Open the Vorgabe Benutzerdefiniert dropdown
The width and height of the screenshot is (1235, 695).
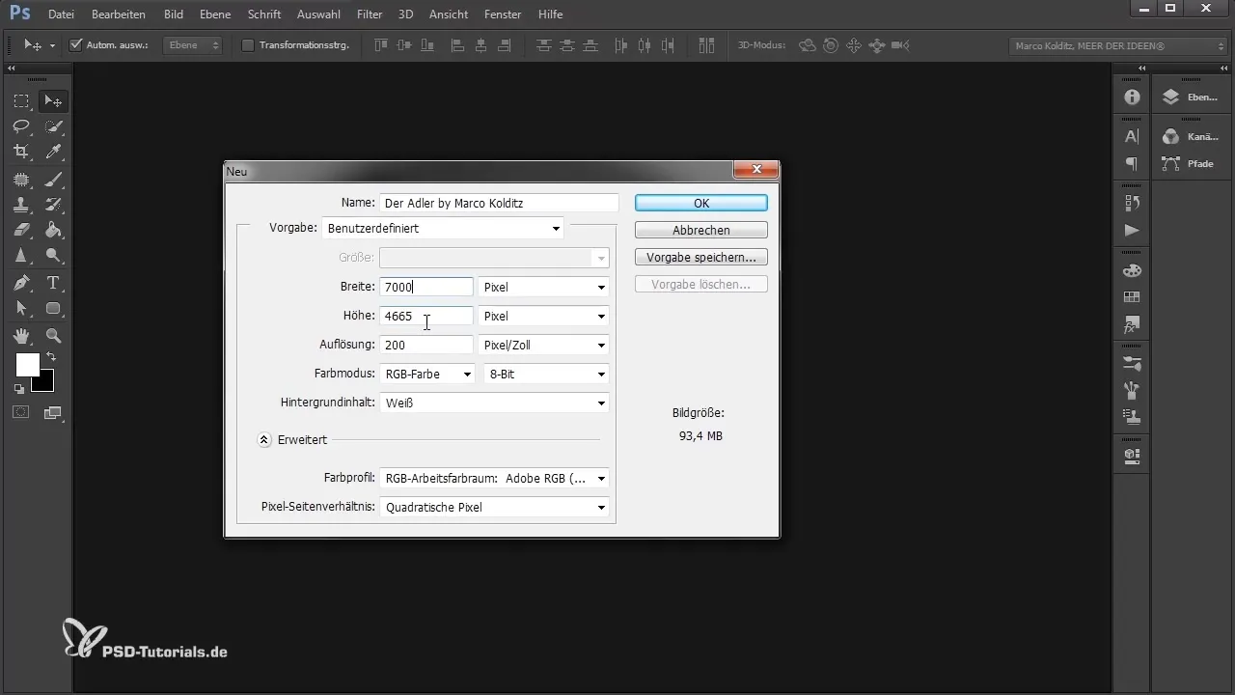point(443,229)
